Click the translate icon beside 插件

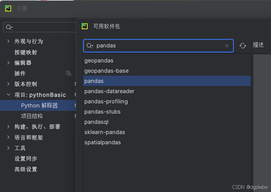click(x=68, y=73)
